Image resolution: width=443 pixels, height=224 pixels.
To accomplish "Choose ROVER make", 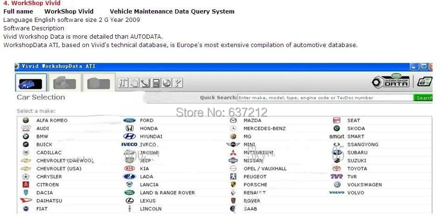I will pos(252,201).
